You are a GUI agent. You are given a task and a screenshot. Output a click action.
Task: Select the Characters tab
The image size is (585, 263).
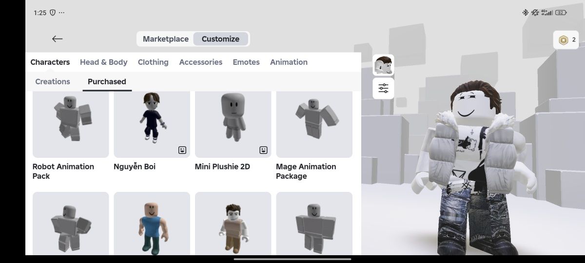[x=50, y=62]
